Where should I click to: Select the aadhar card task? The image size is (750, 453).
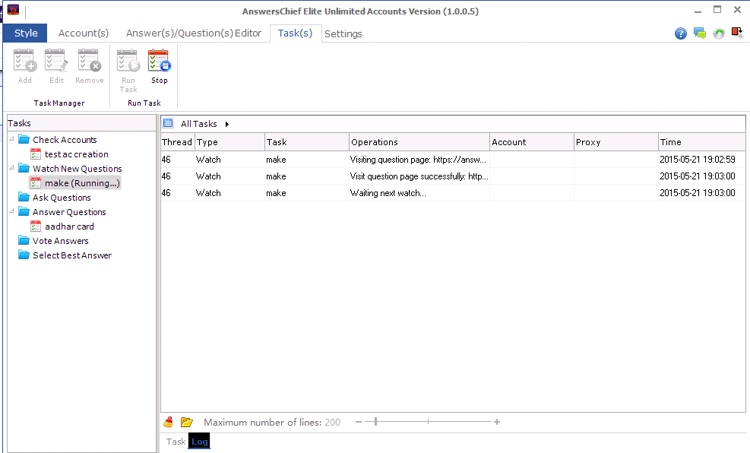coord(69,226)
